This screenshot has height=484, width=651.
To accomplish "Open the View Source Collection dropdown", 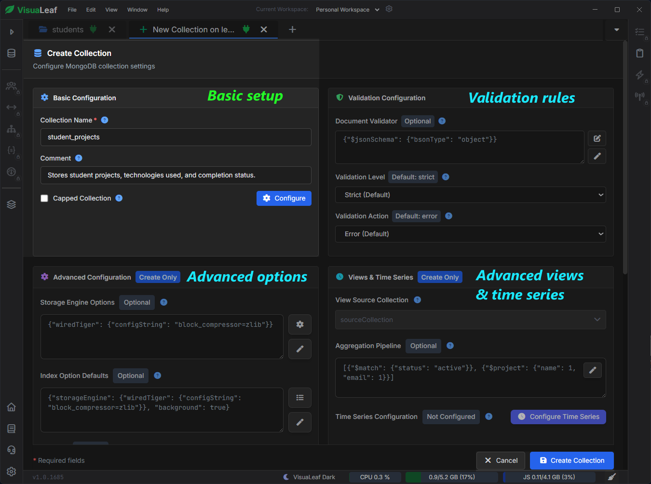I will point(471,320).
